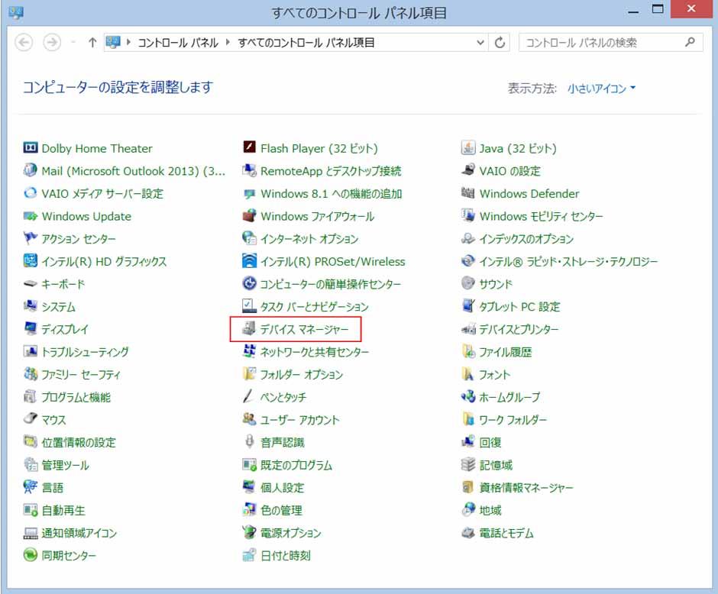Refresh the control panel view
The image size is (718, 594).
500,43
